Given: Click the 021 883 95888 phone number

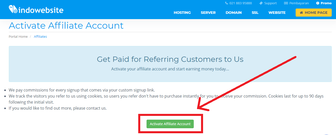Looking at the screenshot, I should [x=241, y=3].
